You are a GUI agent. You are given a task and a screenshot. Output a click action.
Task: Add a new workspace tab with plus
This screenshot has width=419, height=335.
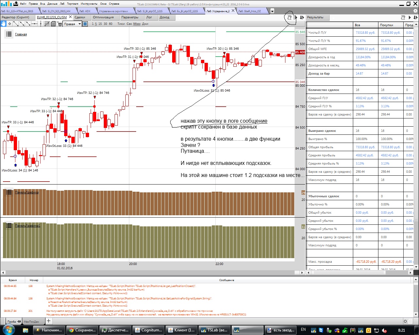48,321
